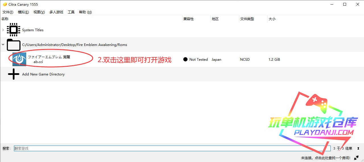
Task: Click the Citra logo in title bar
Action: 5,4
